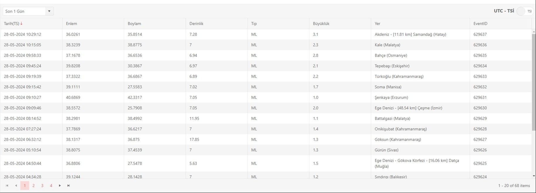536x193 pixels.
Task: Jump to the last page arrow
Action: (x=69, y=186)
